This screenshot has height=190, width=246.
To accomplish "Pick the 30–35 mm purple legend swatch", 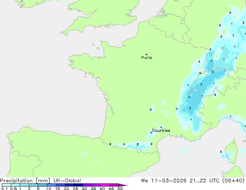I will coord(87,185).
